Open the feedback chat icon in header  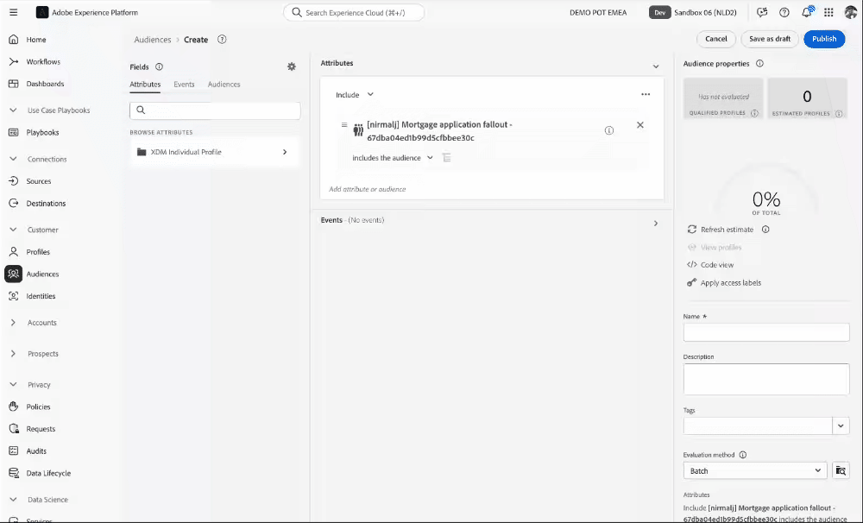tap(762, 12)
